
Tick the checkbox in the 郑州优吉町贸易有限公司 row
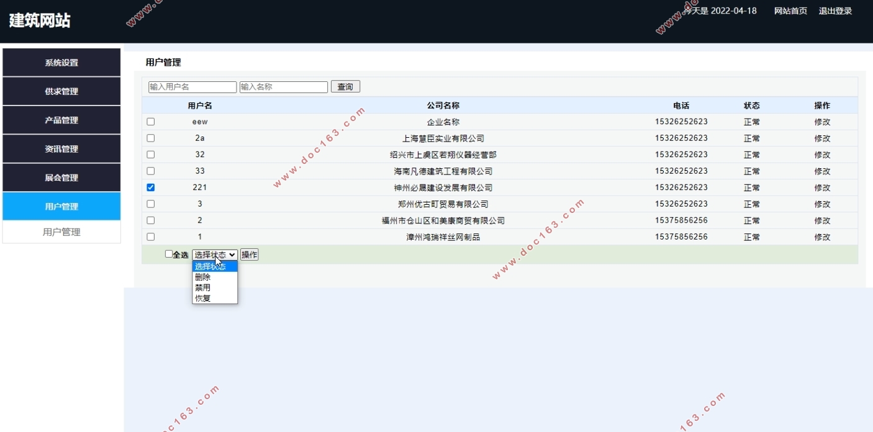150,204
